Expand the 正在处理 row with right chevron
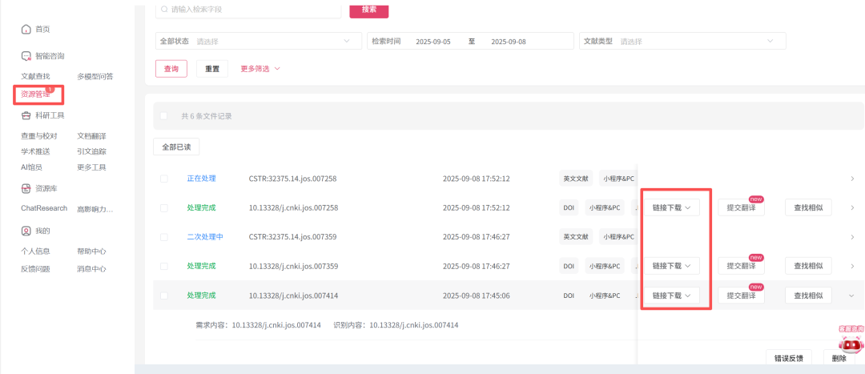865x374 pixels. click(851, 179)
